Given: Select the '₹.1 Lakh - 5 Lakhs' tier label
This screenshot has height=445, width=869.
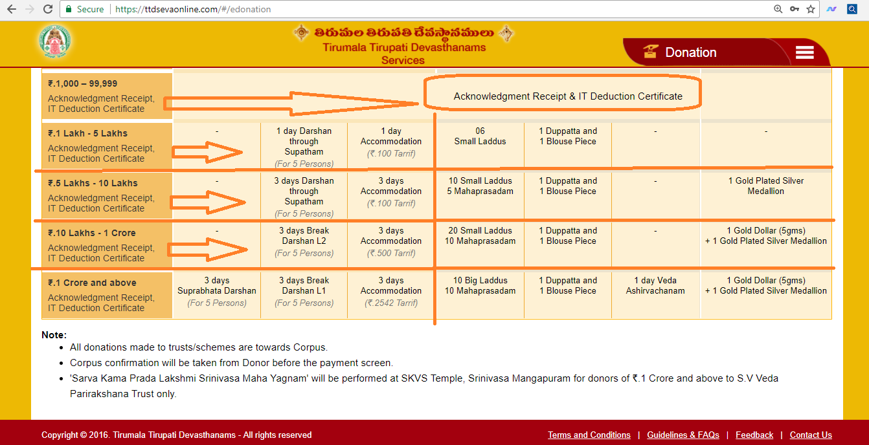Looking at the screenshot, I should (88, 133).
